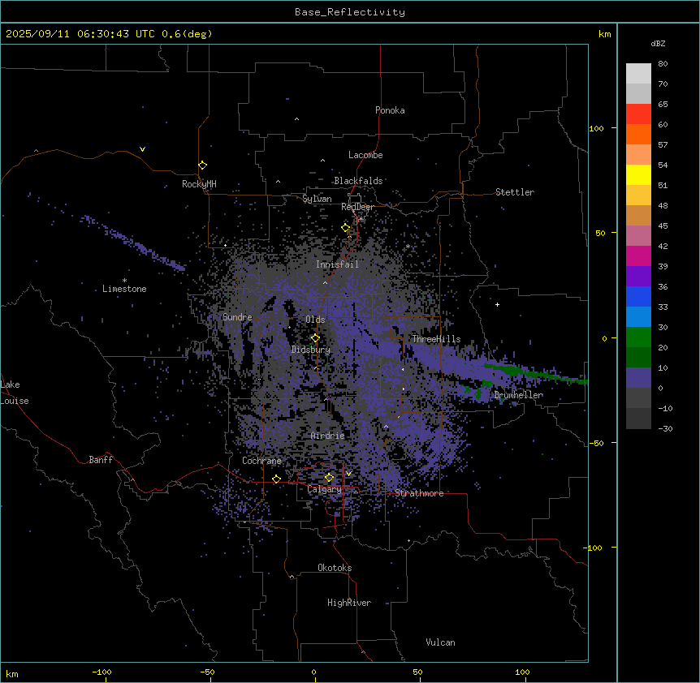Click the -50 tick on right axis

click(598, 443)
